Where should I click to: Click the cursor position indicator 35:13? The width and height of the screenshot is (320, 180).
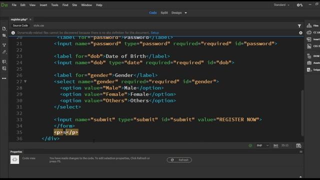(285, 145)
